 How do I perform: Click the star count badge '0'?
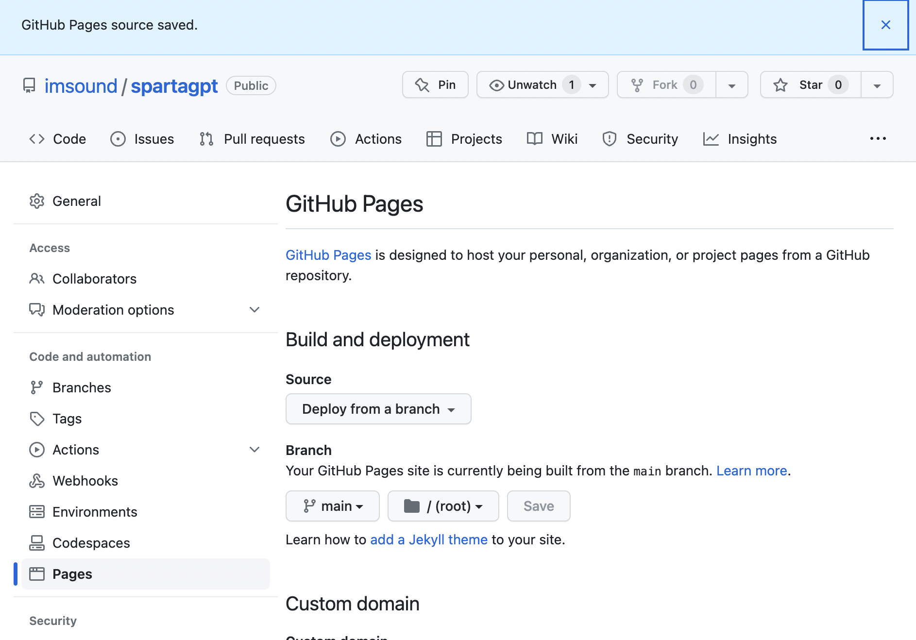(838, 85)
